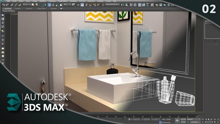Toggle the Keyboard Shortcut Override button
The height and width of the screenshot is (124, 220).
82,5
